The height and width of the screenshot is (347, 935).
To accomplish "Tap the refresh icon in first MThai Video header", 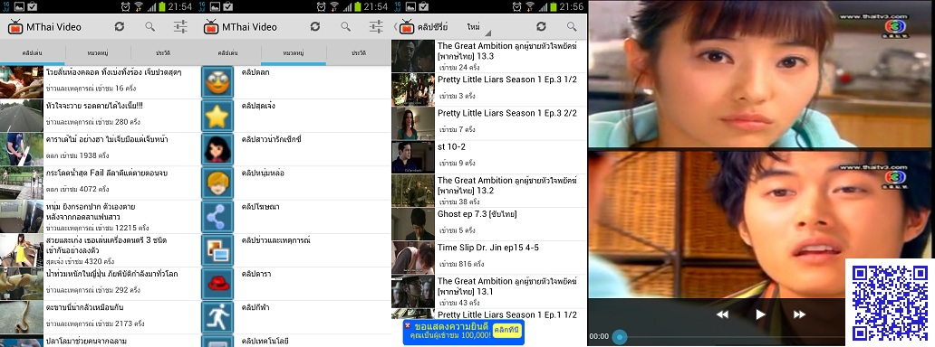I will click(x=120, y=26).
